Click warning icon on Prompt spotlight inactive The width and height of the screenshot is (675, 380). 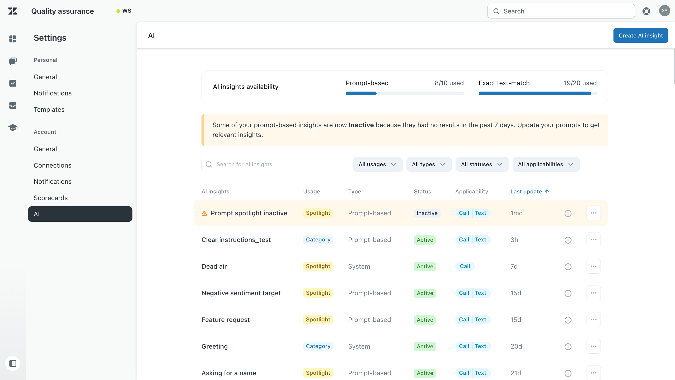point(204,213)
